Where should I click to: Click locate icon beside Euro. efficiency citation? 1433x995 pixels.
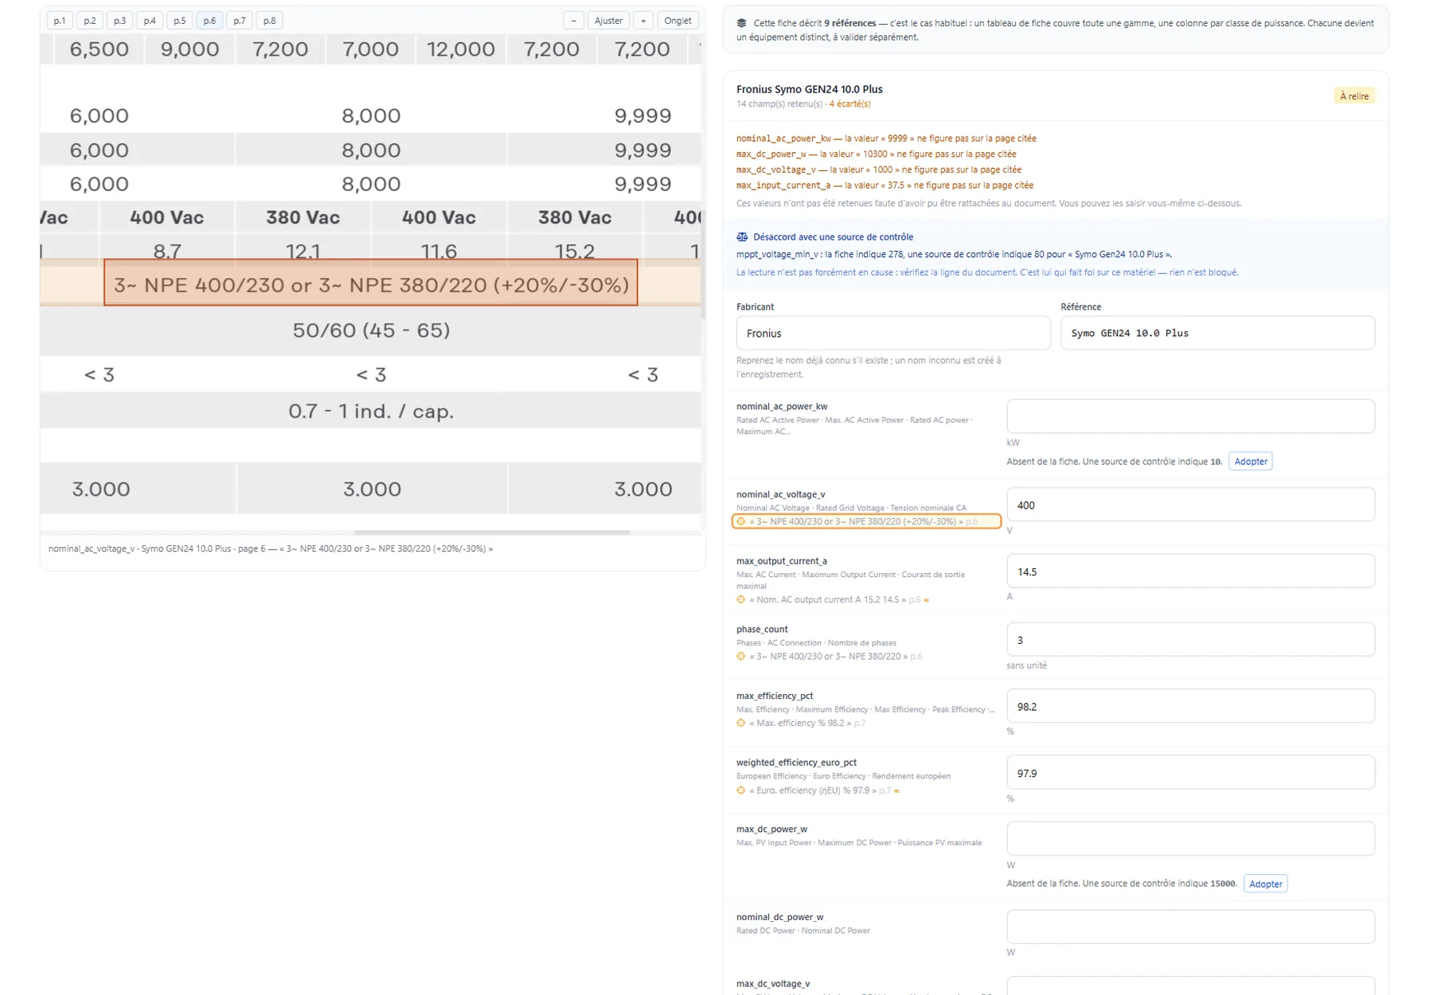(x=741, y=791)
